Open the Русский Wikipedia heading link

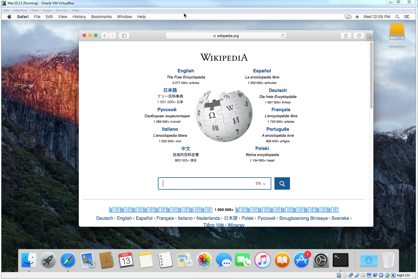coord(167,109)
